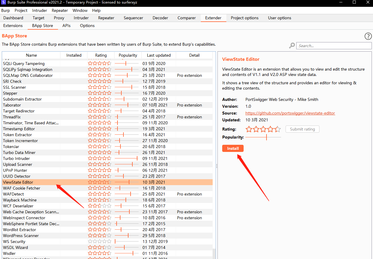The image size is (373, 259).
Task: Sort list by Popularity column header
Action: [x=128, y=55]
